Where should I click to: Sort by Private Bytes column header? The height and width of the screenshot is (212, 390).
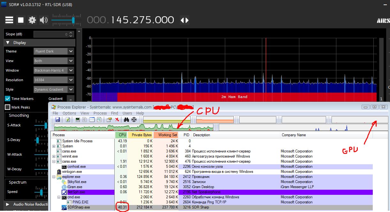pos(141,135)
